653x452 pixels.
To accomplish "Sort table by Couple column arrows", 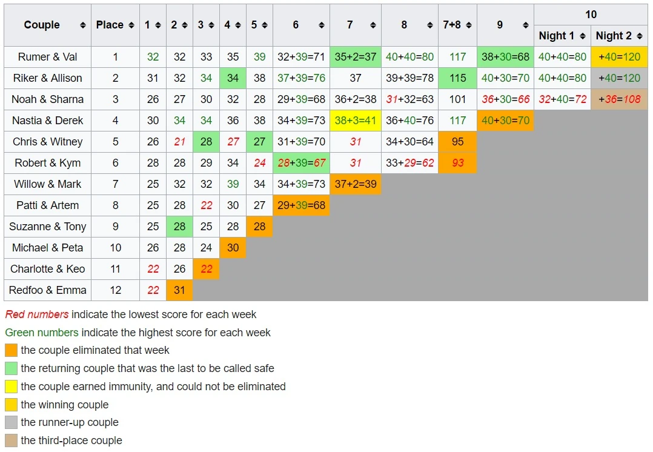I will pyautogui.click(x=82, y=25).
